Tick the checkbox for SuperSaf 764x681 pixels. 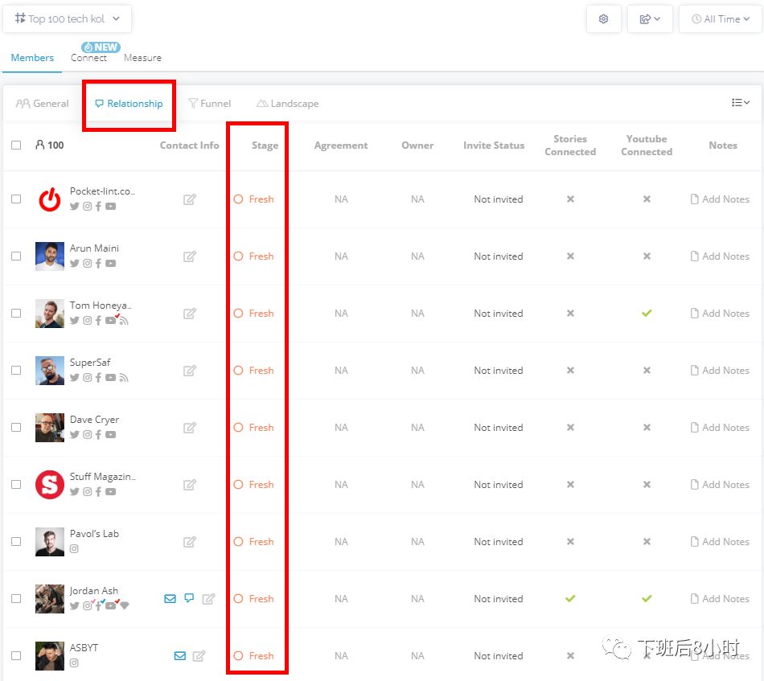(16, 370)
